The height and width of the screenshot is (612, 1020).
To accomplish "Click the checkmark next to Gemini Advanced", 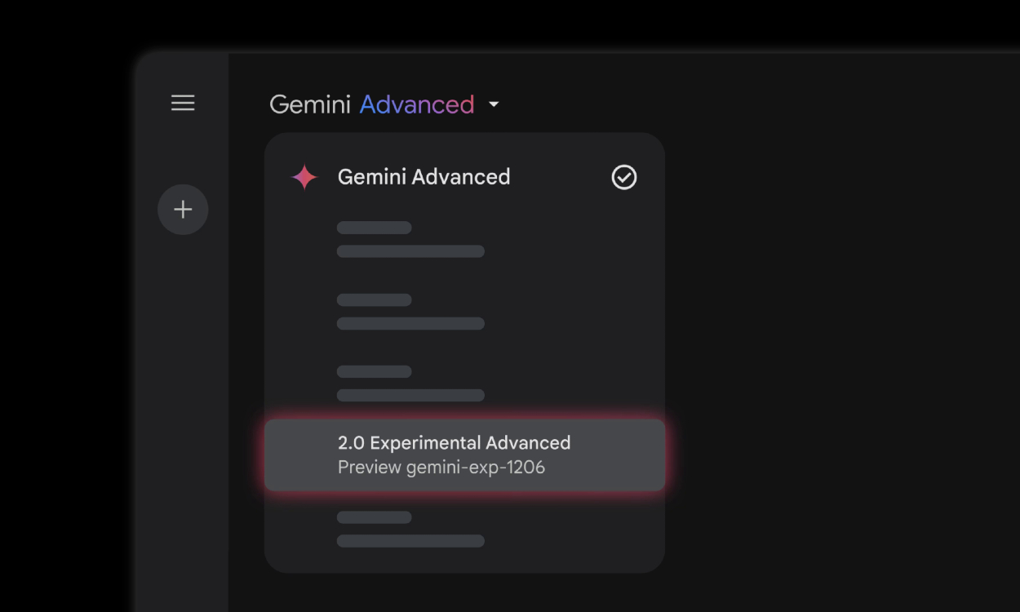I will tap(623, 177).
